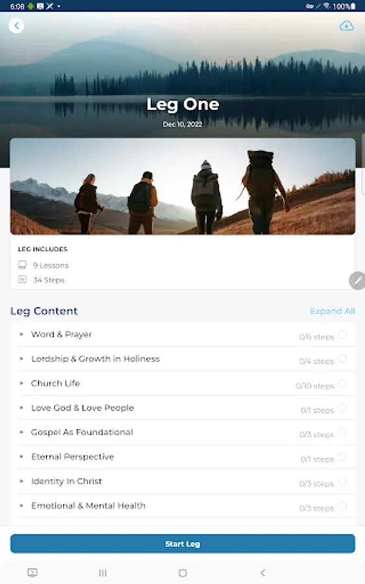Mark Word & Prayer completion circle
Image resolution: width=365 pixels, height=584 pixels.
342,334
